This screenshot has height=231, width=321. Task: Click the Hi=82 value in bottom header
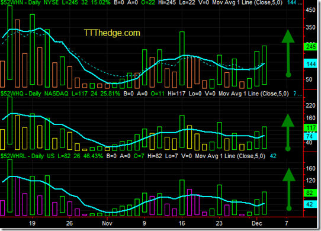tap(155, 156)
